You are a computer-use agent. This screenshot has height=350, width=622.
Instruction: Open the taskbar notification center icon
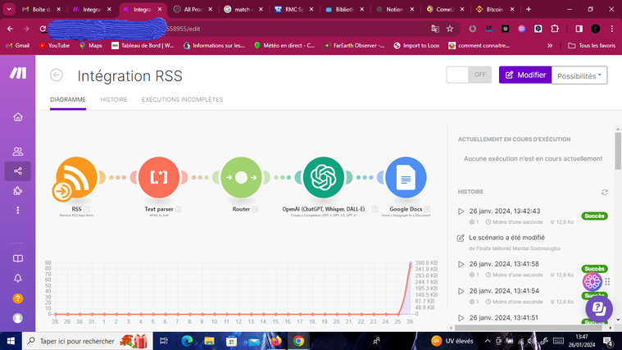pyautogui.click(x=608, y=341)
